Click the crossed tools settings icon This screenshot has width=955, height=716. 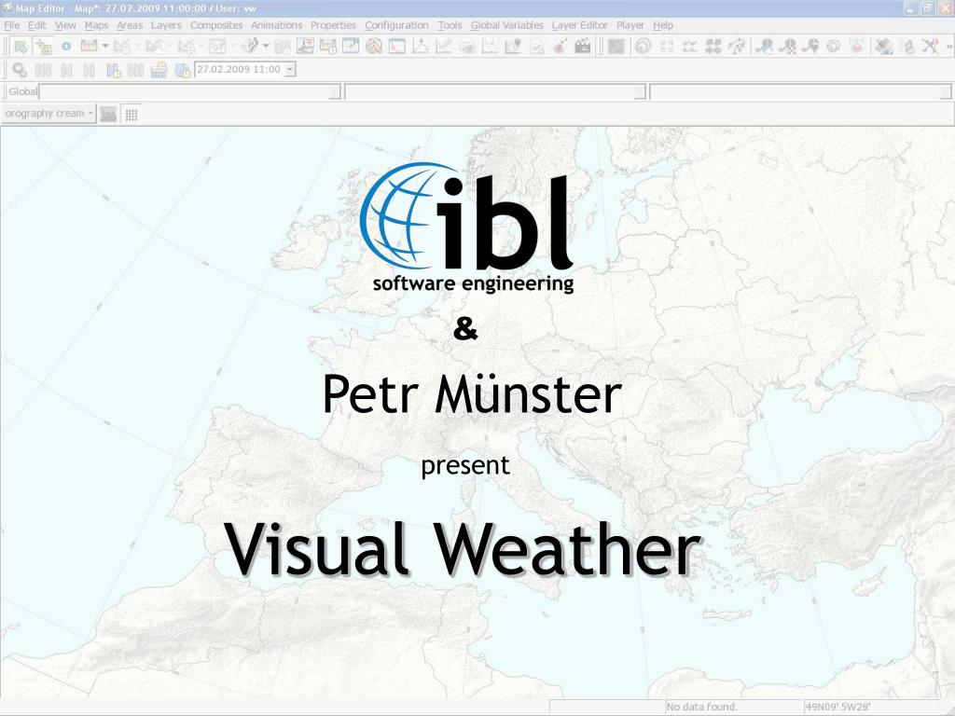pyautogui.click(x=930, y=47)
